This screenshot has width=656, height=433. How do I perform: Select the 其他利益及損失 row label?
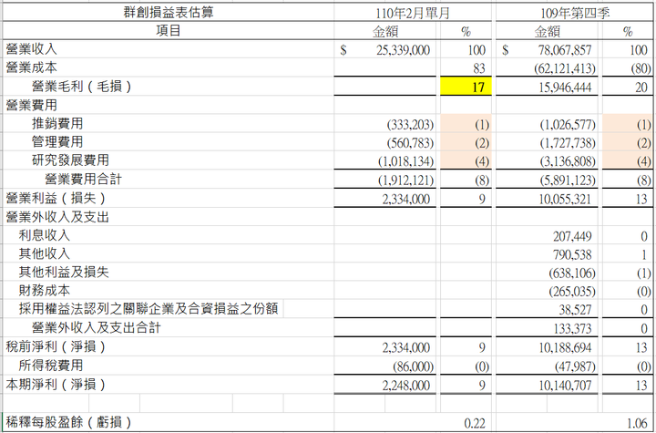click(x=64, y=272)
